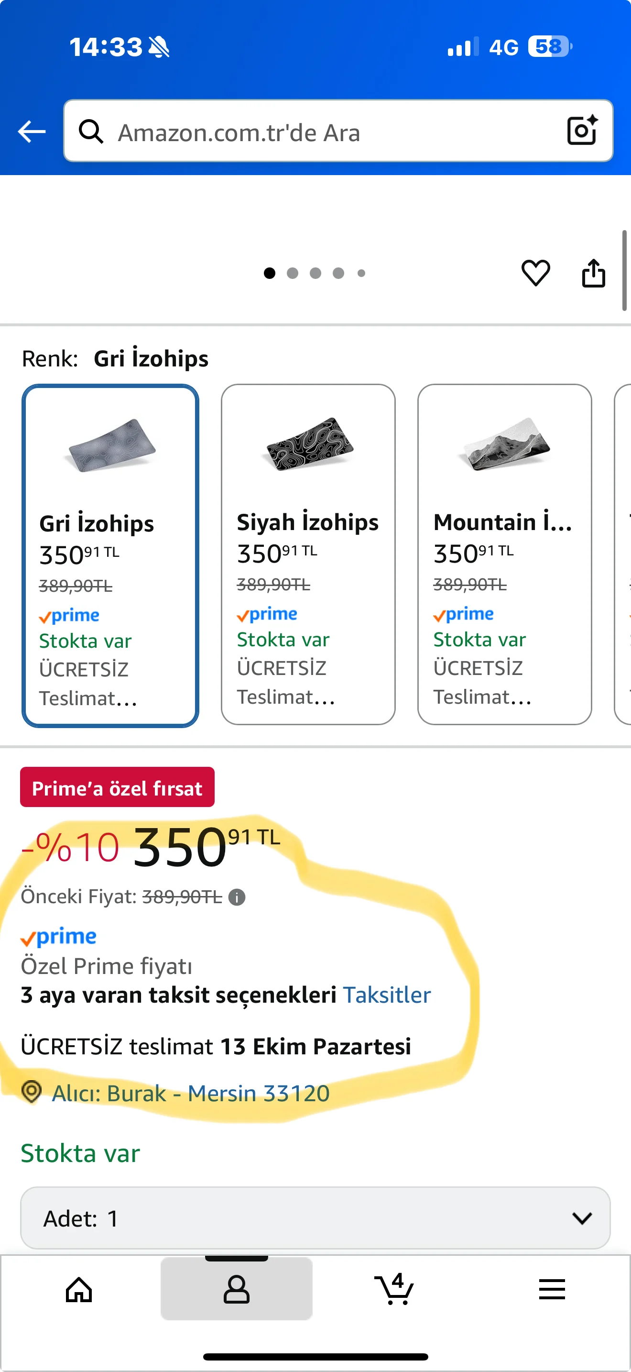Image resolution: width=631 pixels, height=1372 pixels.
Task: Tap the share icon
Action: 593,273
